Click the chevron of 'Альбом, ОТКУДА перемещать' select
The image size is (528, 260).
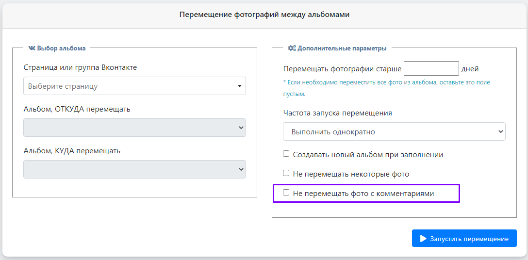tap(241, 128)
